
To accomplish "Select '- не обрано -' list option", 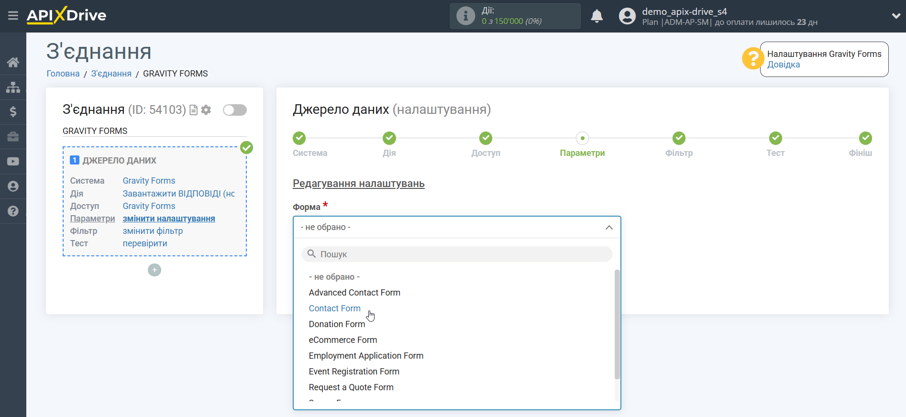I will tap(334, 277).
